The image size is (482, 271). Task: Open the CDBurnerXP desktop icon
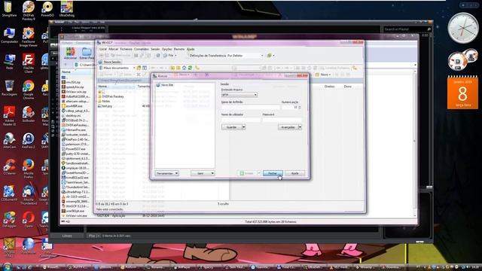click(x=9, y=193)
